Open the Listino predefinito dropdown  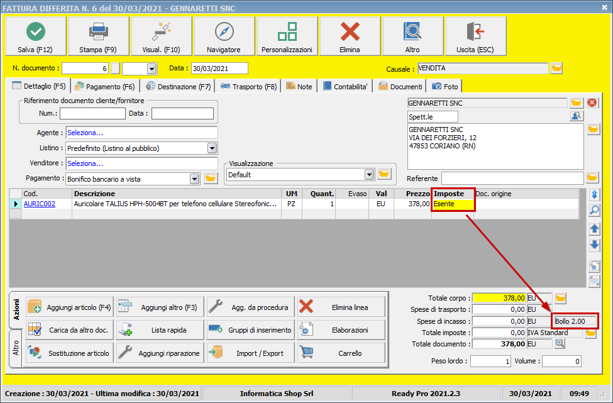pyautogui.click(x=214, y=148)
